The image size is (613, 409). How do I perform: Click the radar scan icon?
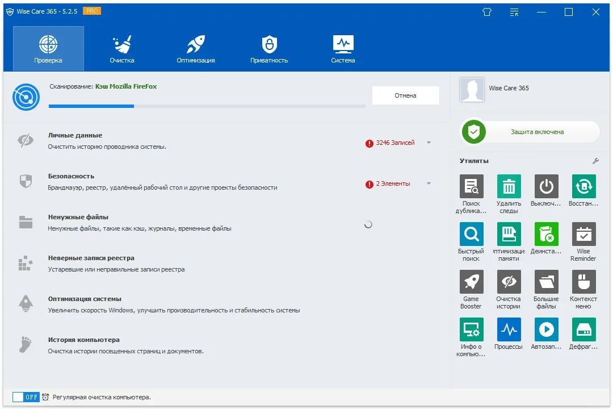coord(26,97)
